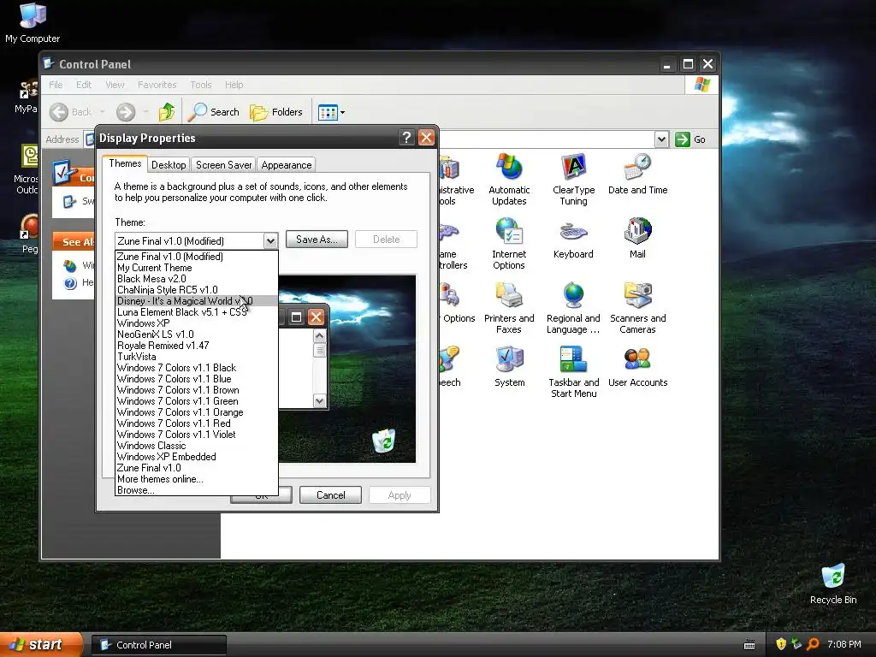Open the Favorites menu

(157, 85)
